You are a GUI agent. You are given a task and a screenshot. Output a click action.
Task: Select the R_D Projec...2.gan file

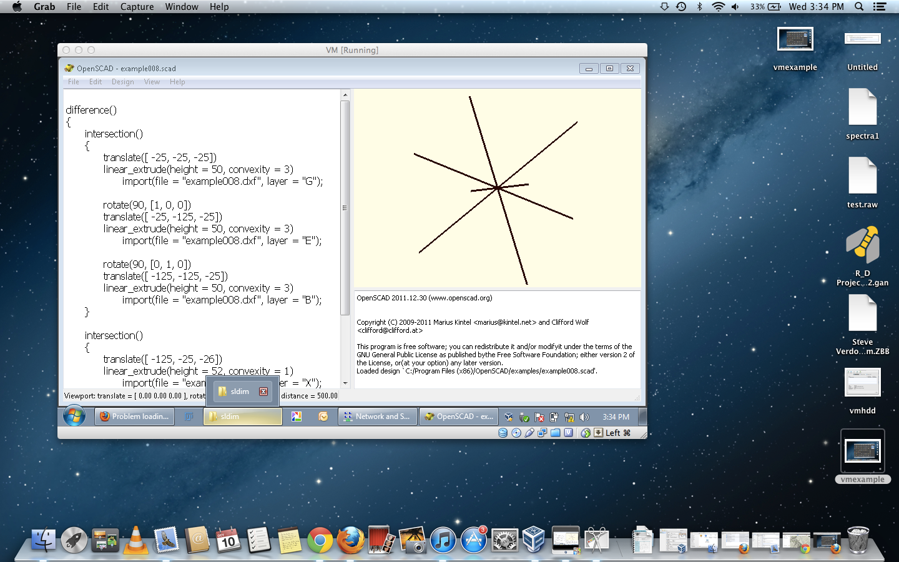[862, 256]
